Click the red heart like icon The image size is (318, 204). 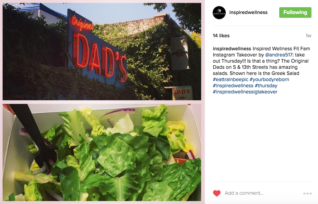click(216, 193)
